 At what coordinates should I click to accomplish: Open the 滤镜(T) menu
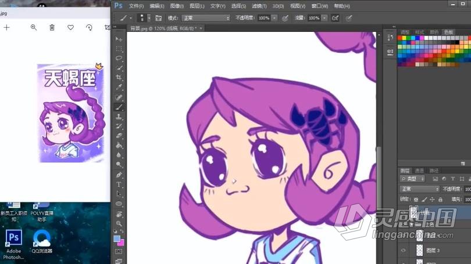(259, 6)
